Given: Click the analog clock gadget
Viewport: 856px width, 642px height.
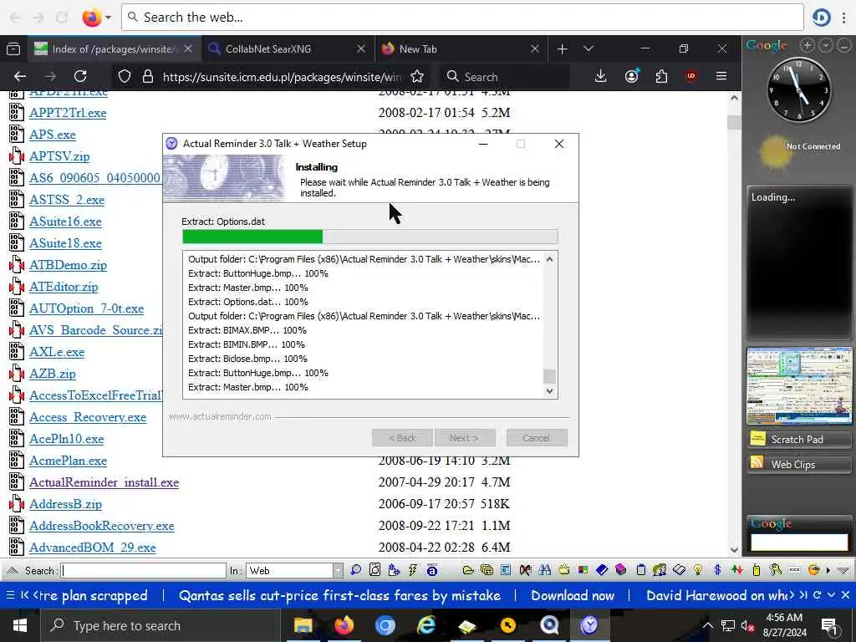Looking at the screenshot, I should point(799,89).
